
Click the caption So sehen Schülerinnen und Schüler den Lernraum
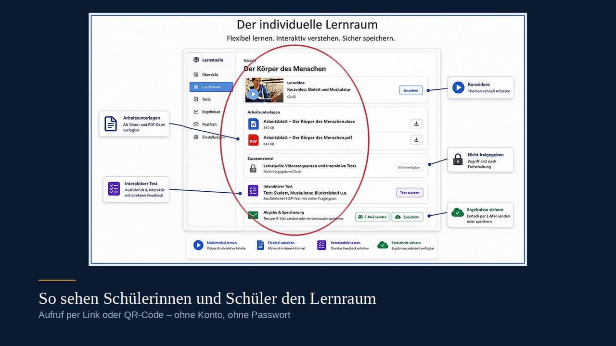207,298
